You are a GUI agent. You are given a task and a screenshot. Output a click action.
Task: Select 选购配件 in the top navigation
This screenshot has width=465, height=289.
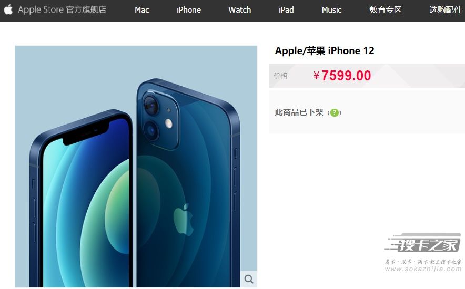point(446,10)
